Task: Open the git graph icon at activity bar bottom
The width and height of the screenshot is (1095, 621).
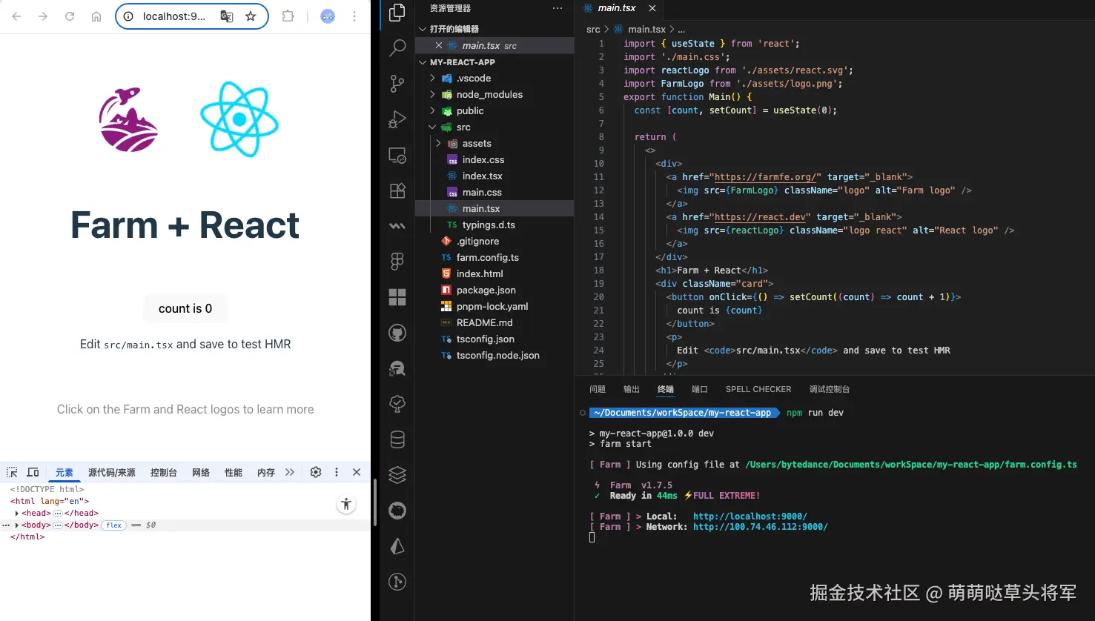Action: (397, 582)
